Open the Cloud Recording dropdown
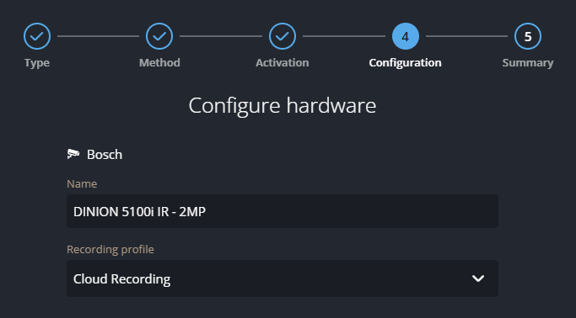Image resolution: width=576 pixels, height=318 pixels. 283,278
